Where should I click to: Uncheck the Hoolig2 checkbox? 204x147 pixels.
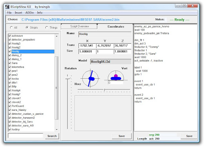pyautogui.click(x=10, y=47)
